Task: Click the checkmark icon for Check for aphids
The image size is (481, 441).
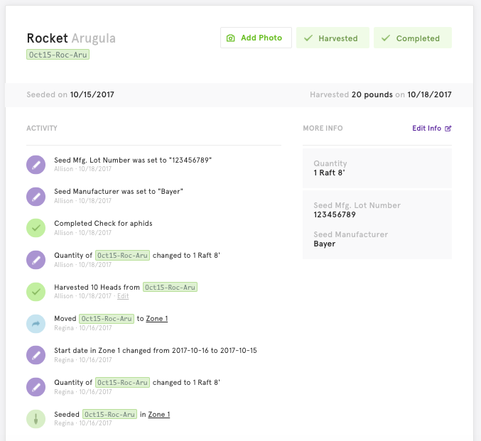Action: tap(36, 228)
